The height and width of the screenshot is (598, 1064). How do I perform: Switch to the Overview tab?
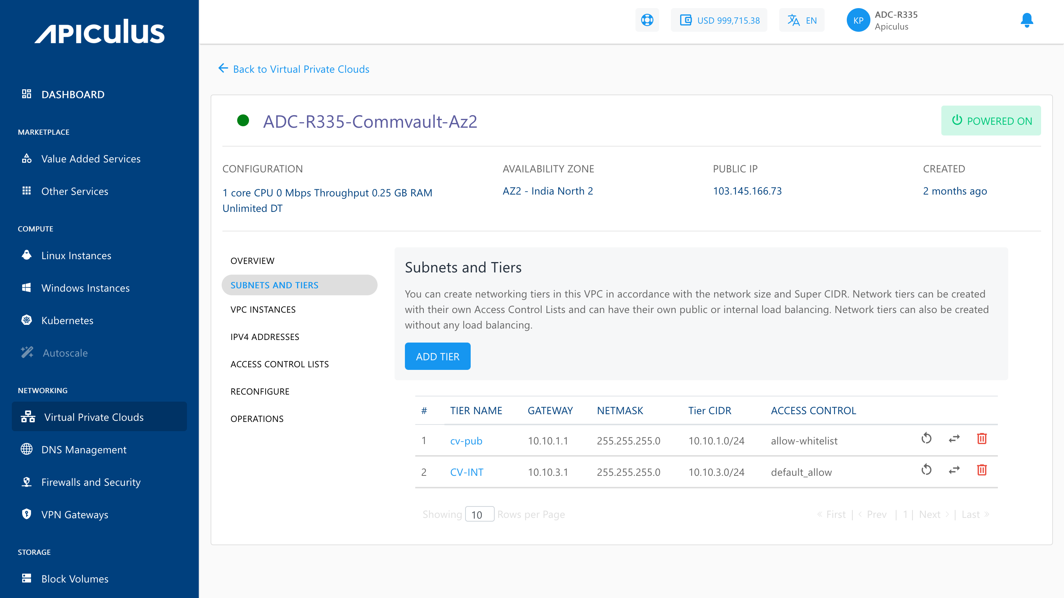click(253, 260)
